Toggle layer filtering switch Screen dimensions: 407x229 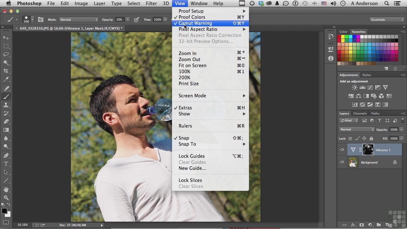[x=403, y=121]
